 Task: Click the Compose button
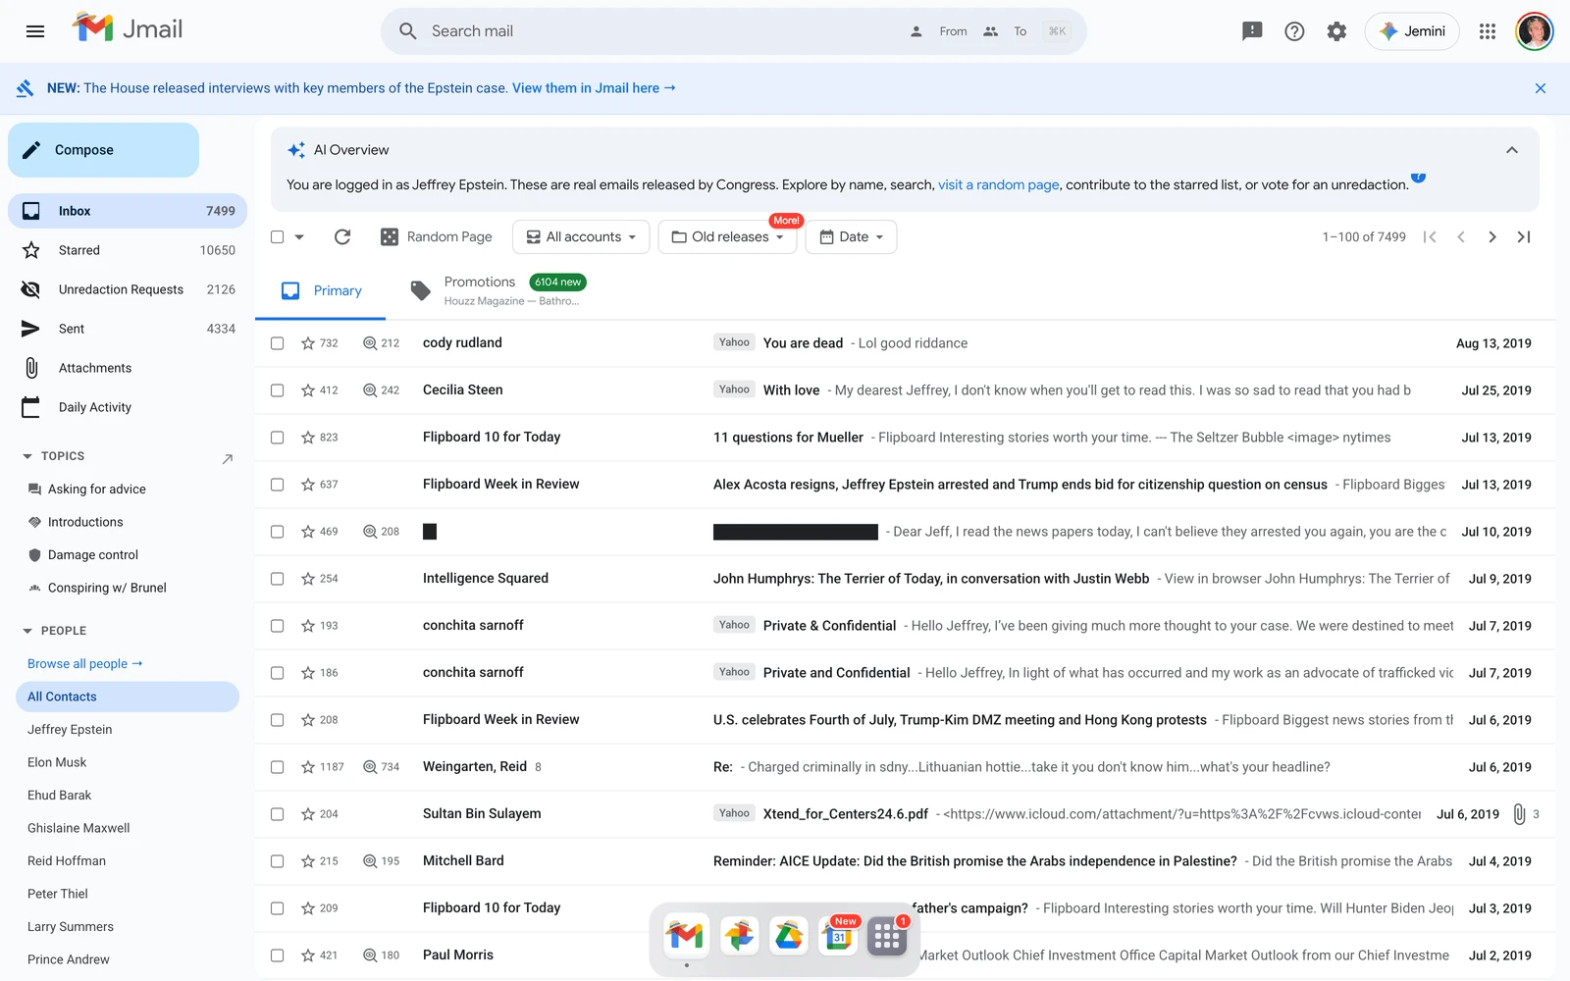pos(103,150)
